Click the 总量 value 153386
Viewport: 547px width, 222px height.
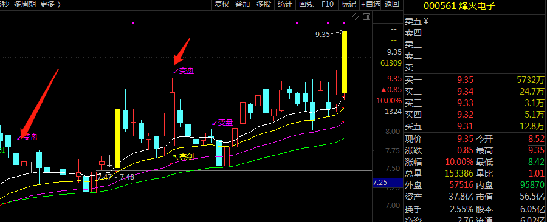pos(459,173)
